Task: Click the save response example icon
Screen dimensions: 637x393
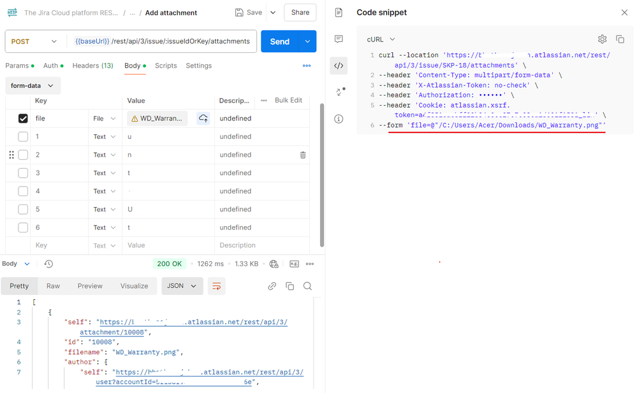Action: coord(294,264)
